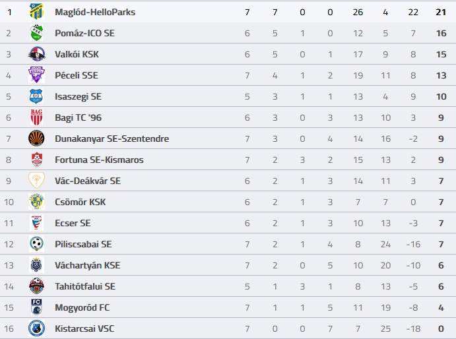
Task: Click the Csömör KSK yellow-blue crest
Action: (37, 201)
